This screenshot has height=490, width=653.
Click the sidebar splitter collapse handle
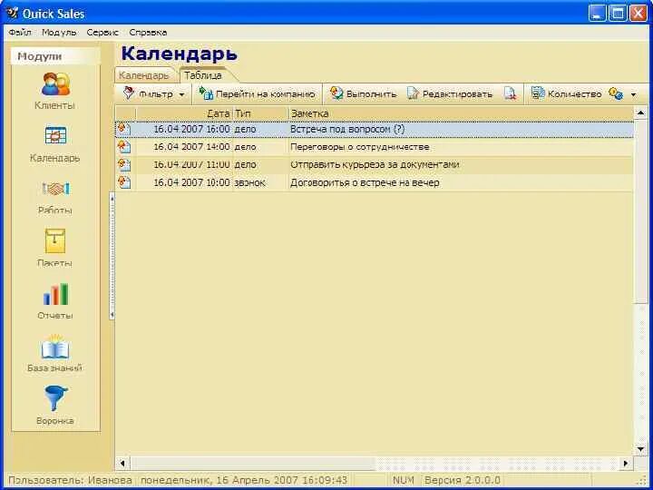pos(112,256)
